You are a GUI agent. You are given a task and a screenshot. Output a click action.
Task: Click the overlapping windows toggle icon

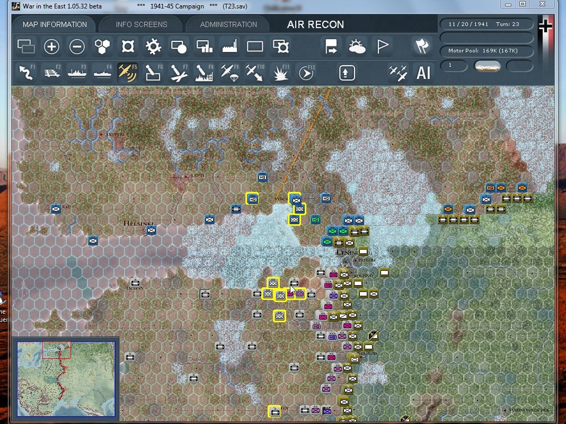point(26,47)
